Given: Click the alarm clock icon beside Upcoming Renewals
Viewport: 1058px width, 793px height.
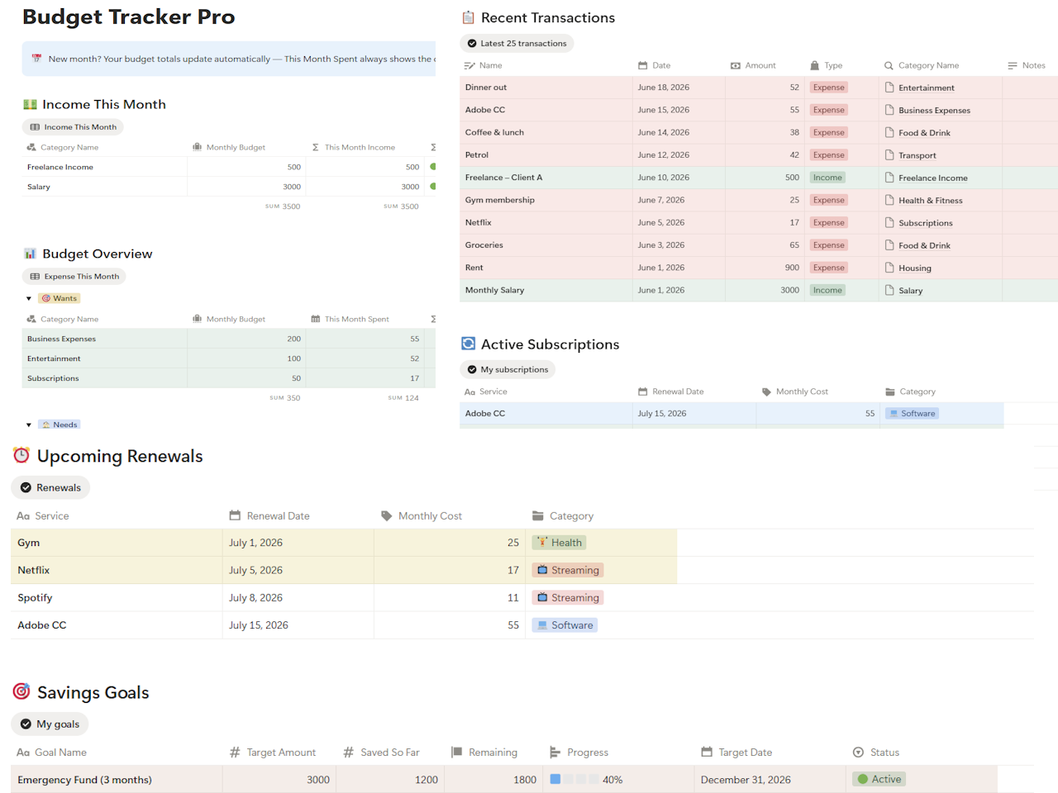Looking at the screenshot, I should tap(21, 455).
